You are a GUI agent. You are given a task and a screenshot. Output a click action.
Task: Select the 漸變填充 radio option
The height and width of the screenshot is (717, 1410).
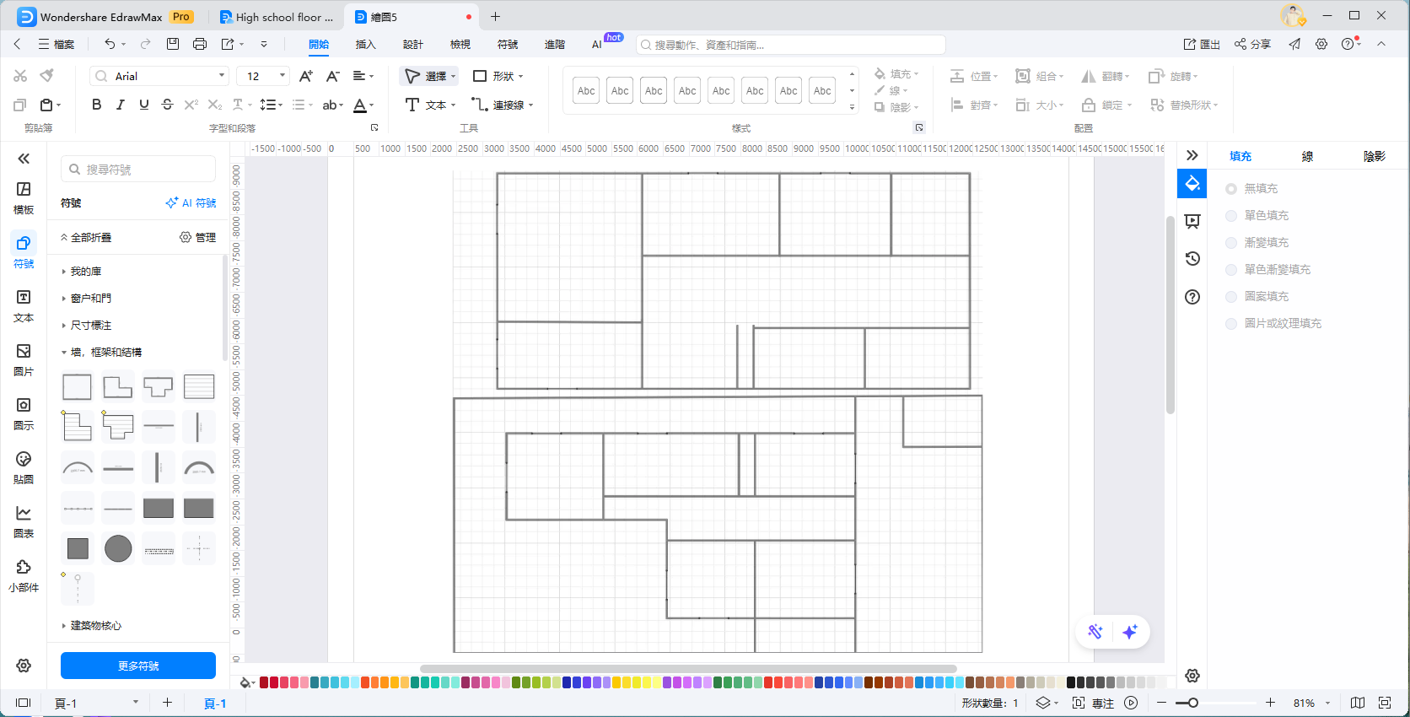1231,243
